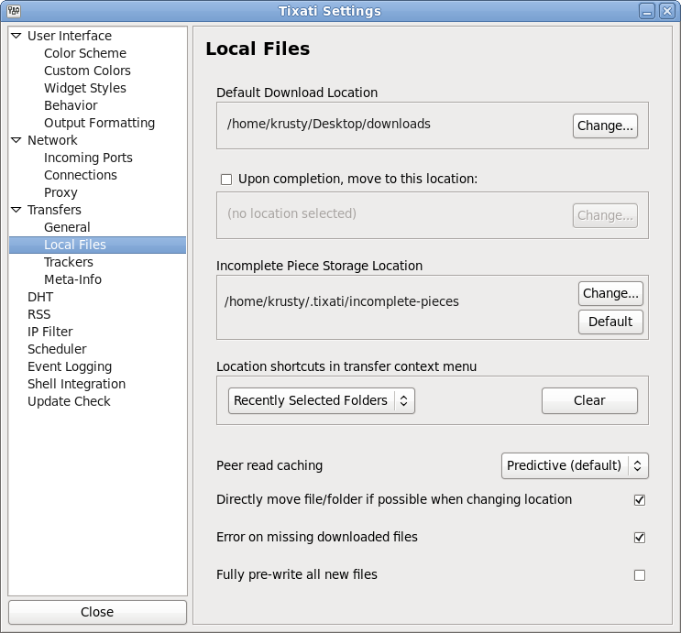The image size is (681, 633).
Task: Enable move upon completion checkbox
Action: point(226,180)
